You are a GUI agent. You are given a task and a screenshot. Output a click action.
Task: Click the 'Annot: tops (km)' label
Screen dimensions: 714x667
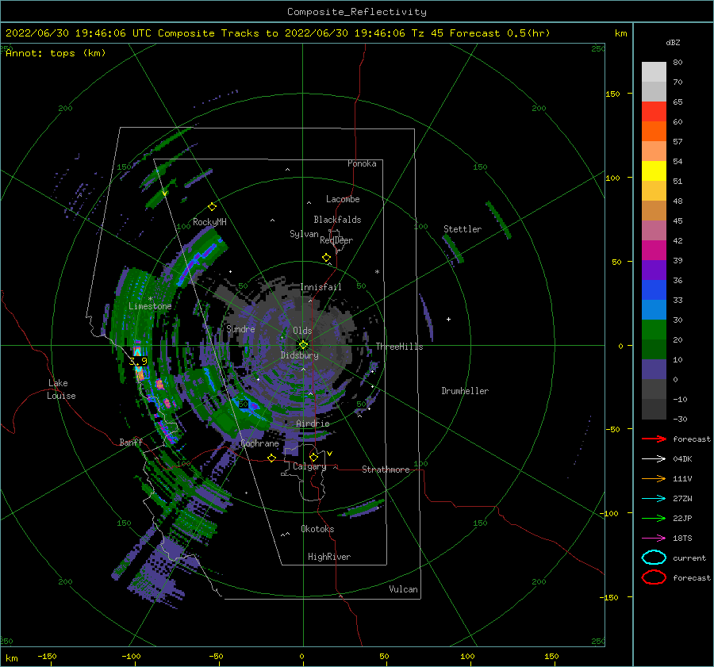coord(56,53)
